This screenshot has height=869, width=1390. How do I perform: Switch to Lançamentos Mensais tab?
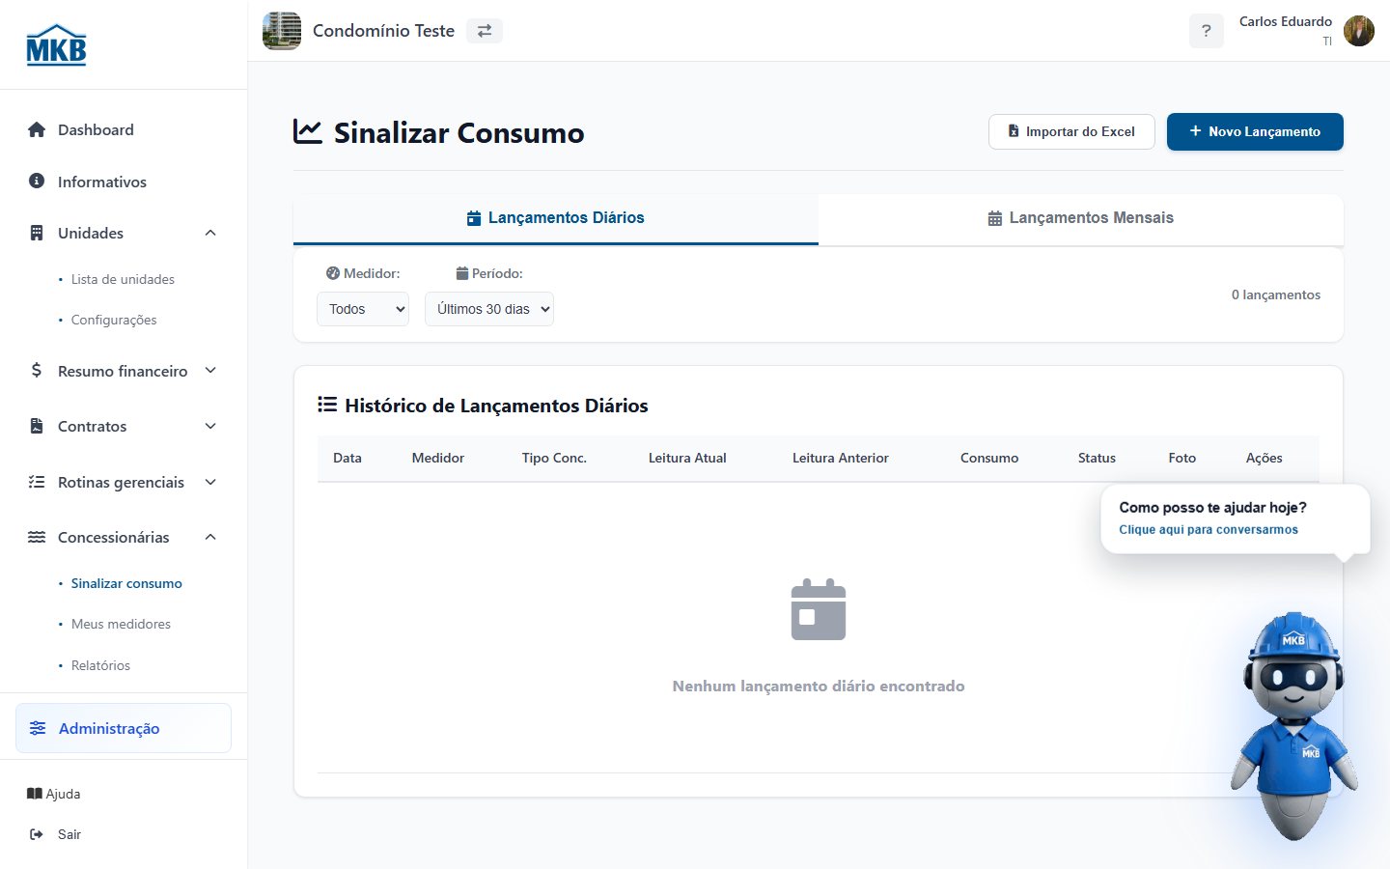[x=1081, y=219]
